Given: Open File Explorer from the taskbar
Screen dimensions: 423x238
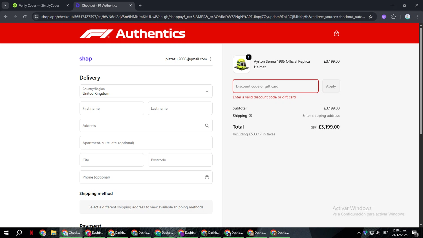Looking at the screenshot, I should [54, 233].
